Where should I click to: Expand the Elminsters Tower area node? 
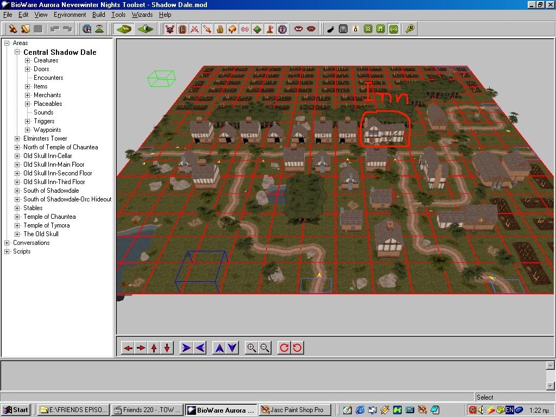17,138
